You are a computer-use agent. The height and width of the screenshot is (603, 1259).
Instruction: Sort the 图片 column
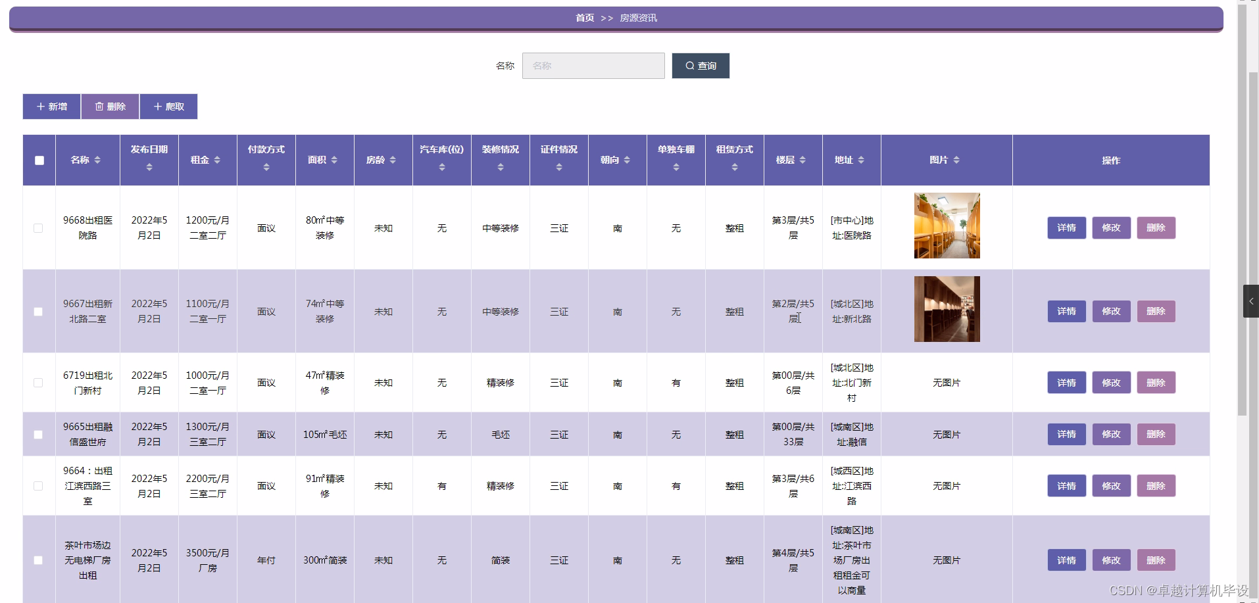pyautogui.click(x=958, y=160)
